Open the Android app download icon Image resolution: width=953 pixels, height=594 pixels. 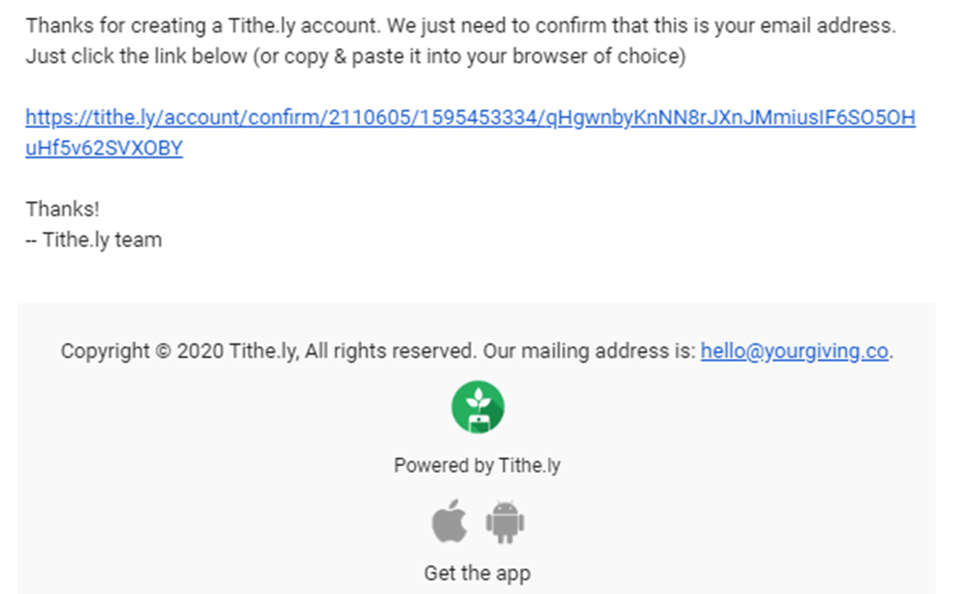pos(505,521)
